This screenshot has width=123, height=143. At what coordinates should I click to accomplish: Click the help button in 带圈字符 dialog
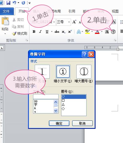pos(85,54)
